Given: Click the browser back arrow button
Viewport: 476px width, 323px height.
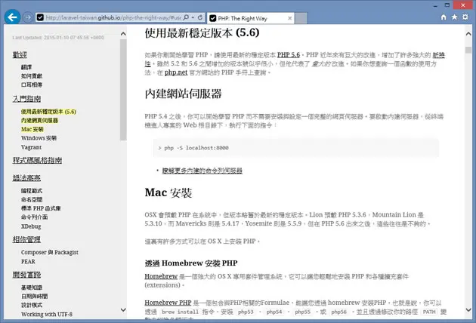Looking at the screenshot, I should [x=12, y=17].
